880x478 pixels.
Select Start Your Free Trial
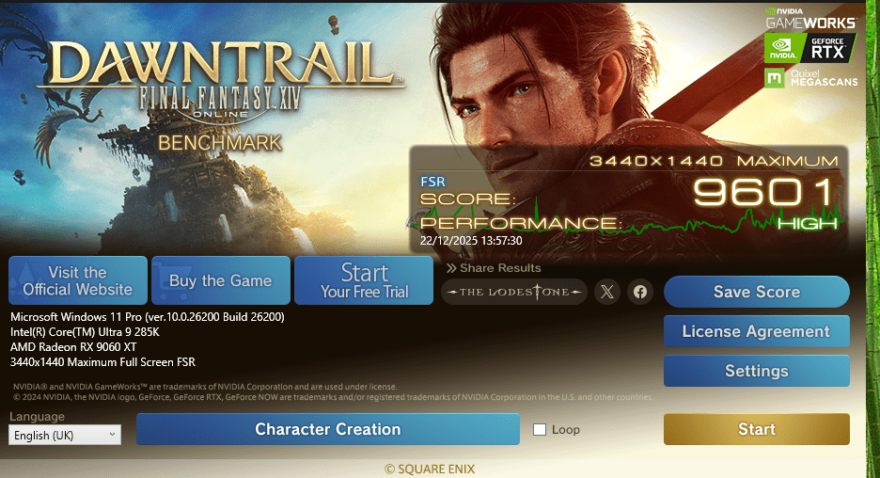pyautogui.click(x=364, y=280)
